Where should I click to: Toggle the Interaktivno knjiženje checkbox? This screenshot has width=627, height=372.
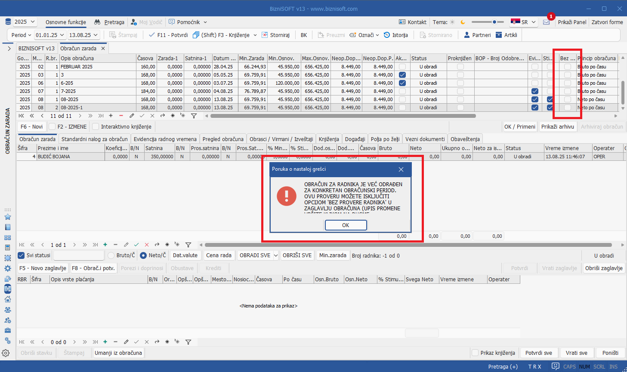(96, 126)
